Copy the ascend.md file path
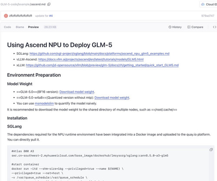 (49, 4)
